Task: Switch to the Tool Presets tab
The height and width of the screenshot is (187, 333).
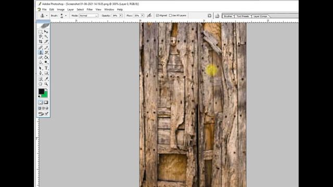Action: pos(243,16)
